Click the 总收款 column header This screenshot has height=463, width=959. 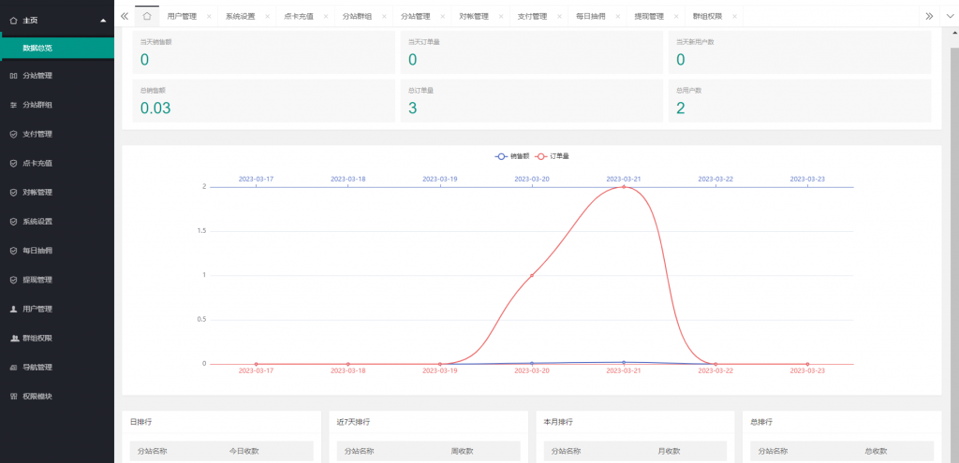pos(876,452)
